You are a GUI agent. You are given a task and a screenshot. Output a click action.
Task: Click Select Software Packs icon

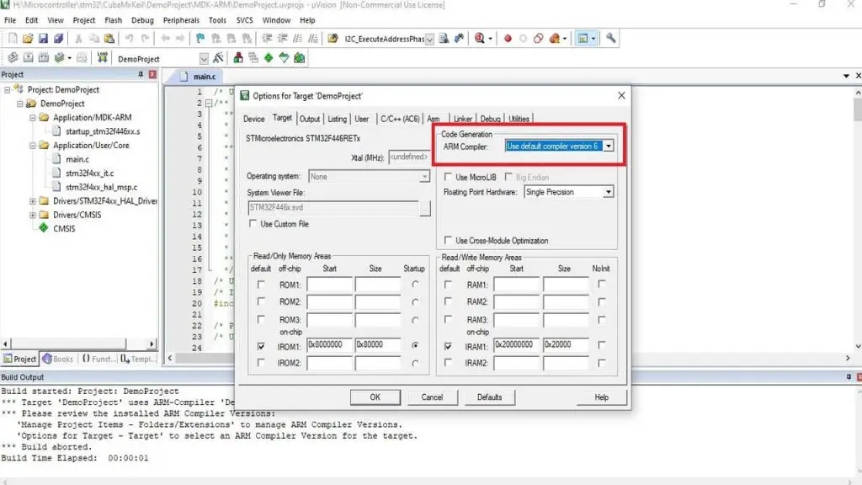284,58
